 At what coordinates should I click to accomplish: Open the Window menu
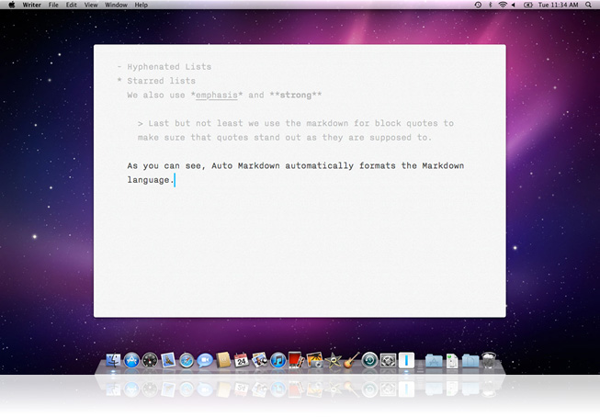coord(116,5)
